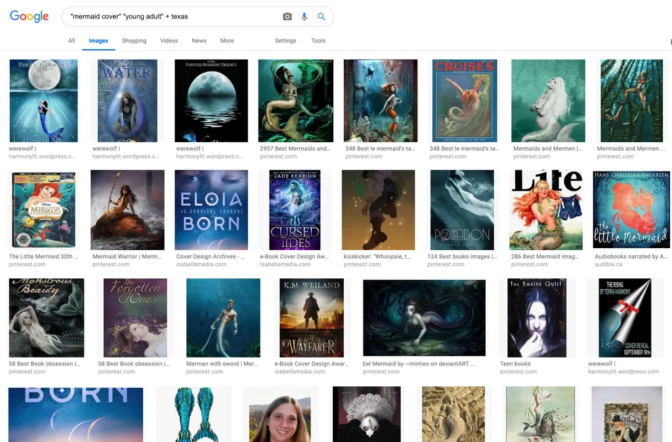Image resolution: width=672 pixels, height=442 pixels.
Task: Open Life magazine mermaid cover thumbnail
Action: tap(546, 210)
